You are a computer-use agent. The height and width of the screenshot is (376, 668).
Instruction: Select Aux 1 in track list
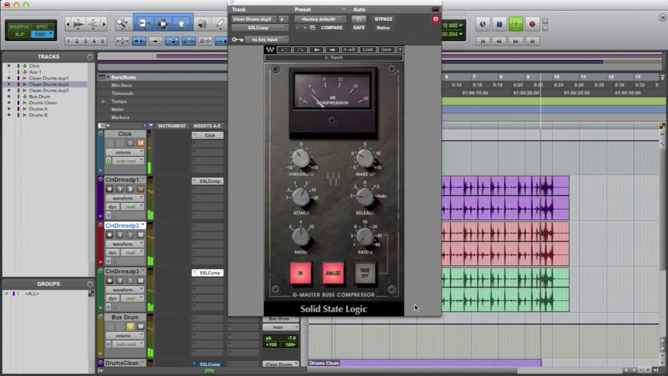(35, 72)
